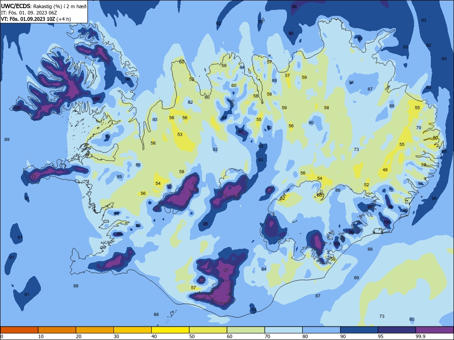
Task: Select the orange 10–20 legend color block
Action: coord(57,330)
